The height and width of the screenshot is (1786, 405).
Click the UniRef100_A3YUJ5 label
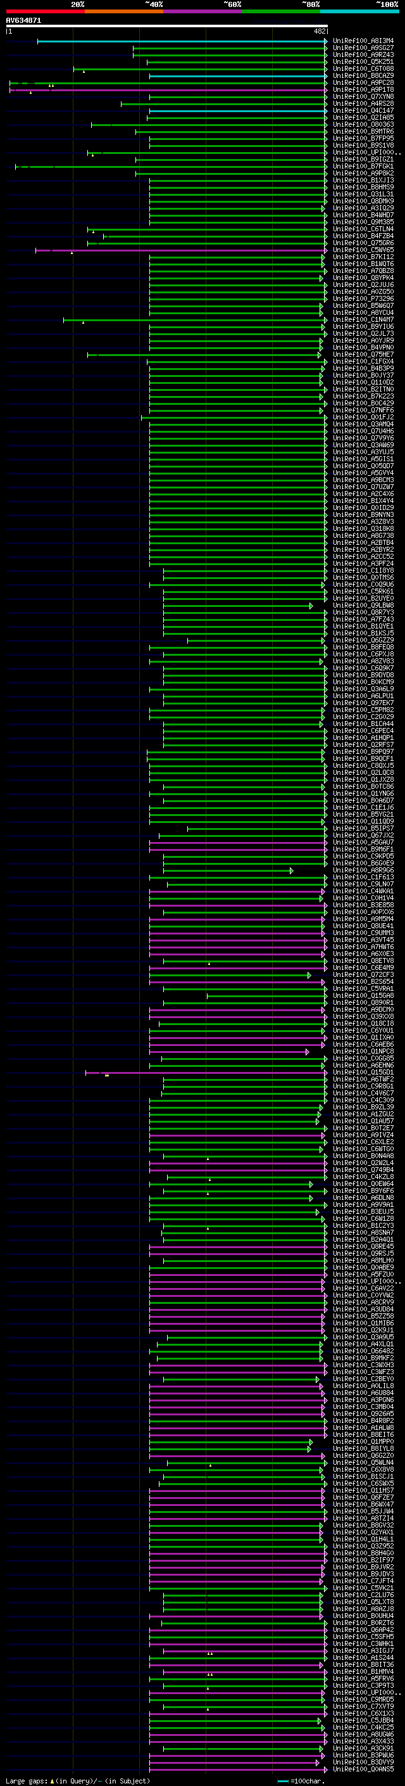click(363, 452)
